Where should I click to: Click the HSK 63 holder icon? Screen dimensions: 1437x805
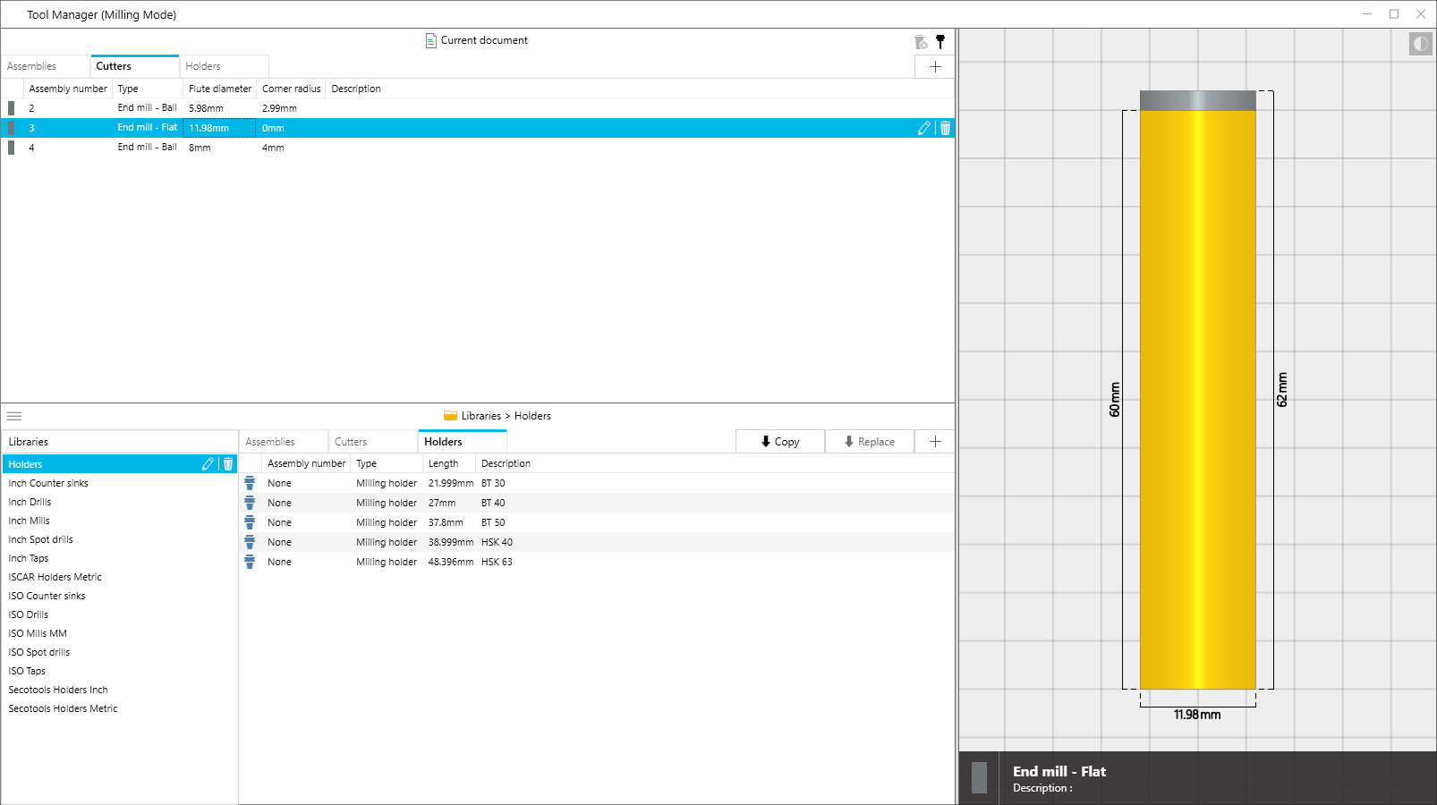(x=250, y=562)
